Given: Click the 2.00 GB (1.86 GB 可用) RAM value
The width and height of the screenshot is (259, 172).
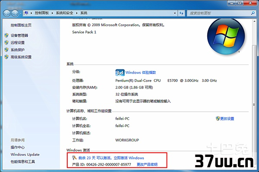Looking at the screenshot, I should [x=134, y=87].
